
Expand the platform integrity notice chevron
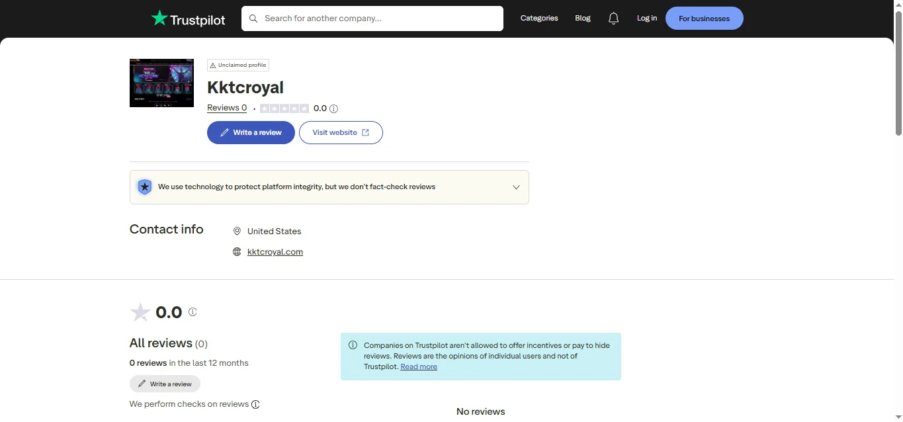click(x=516, y=187)
